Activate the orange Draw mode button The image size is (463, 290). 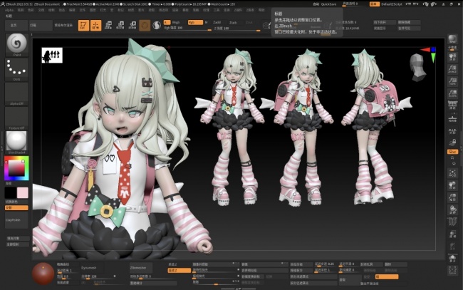tap(95, 26)
